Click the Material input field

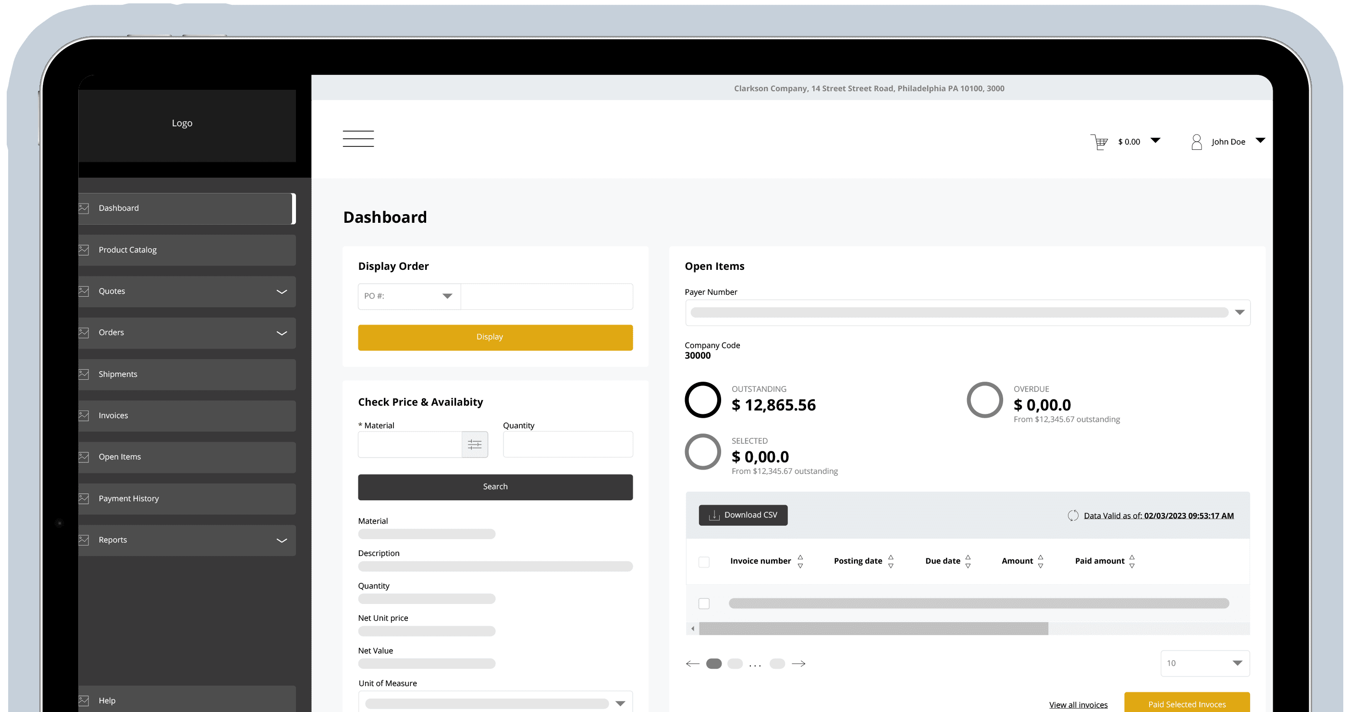click(410, 445)
